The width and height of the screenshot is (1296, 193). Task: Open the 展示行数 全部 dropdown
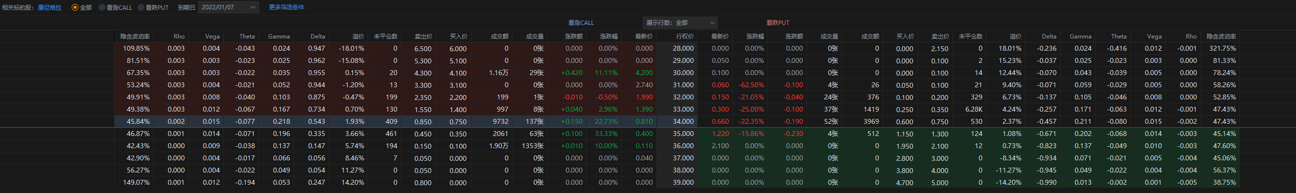pos(680,22)
